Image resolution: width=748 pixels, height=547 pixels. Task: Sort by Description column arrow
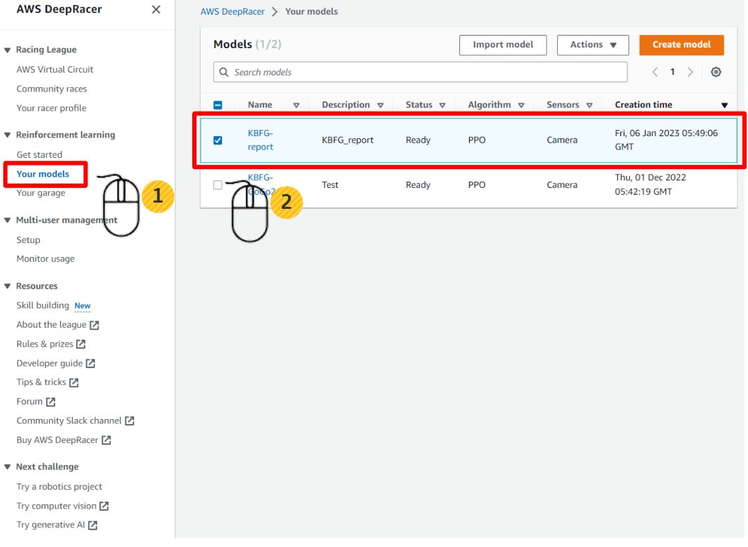click(380, 105)
